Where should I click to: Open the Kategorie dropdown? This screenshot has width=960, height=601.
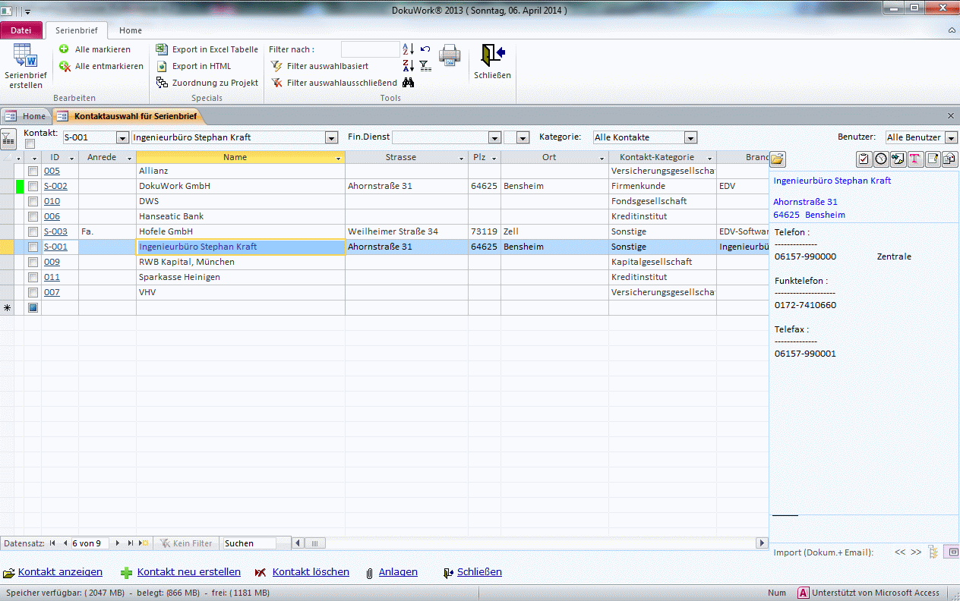(690, 138)
